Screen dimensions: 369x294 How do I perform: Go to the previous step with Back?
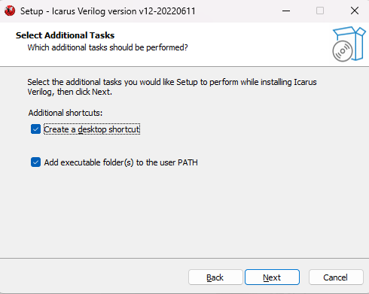pos(215,277)
